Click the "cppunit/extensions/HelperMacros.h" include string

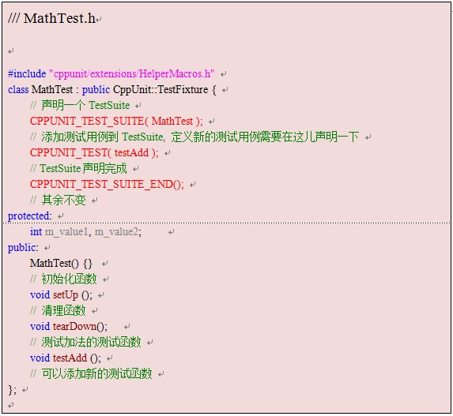coord(132,74)
